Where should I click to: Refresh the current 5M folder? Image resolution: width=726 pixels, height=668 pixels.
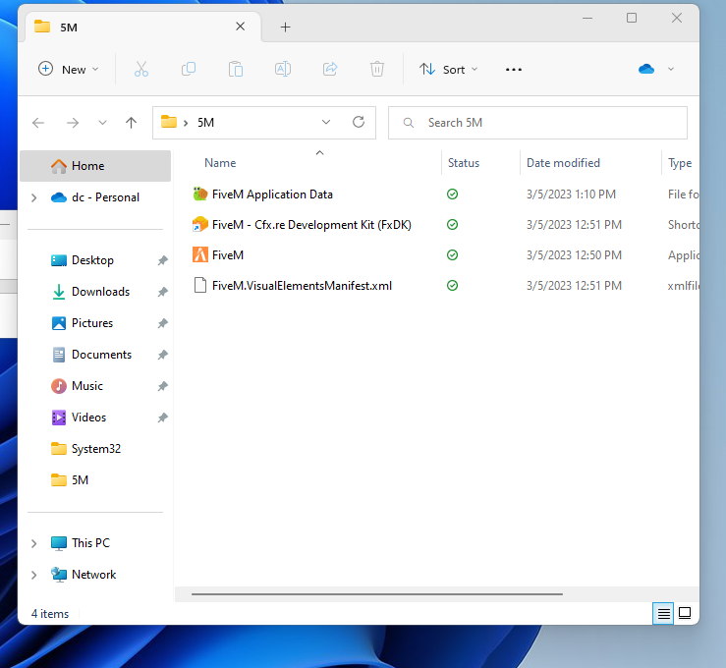359,123
